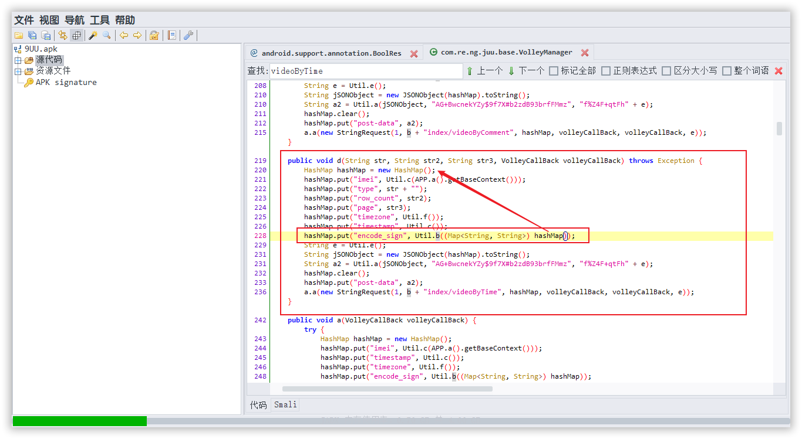The image size is (802, 439).
Task: Open preferences with the wrench icon
Action: 188,36
